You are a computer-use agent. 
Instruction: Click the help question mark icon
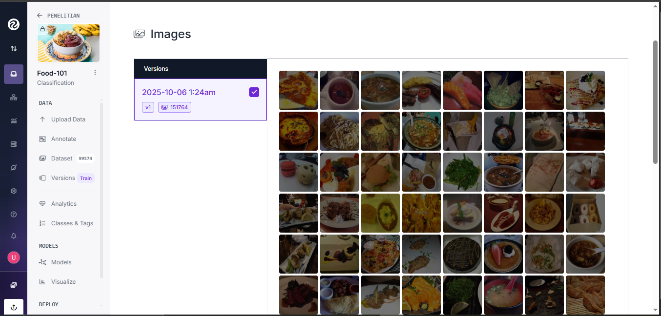pyautogui.click(x=14, y=214)
